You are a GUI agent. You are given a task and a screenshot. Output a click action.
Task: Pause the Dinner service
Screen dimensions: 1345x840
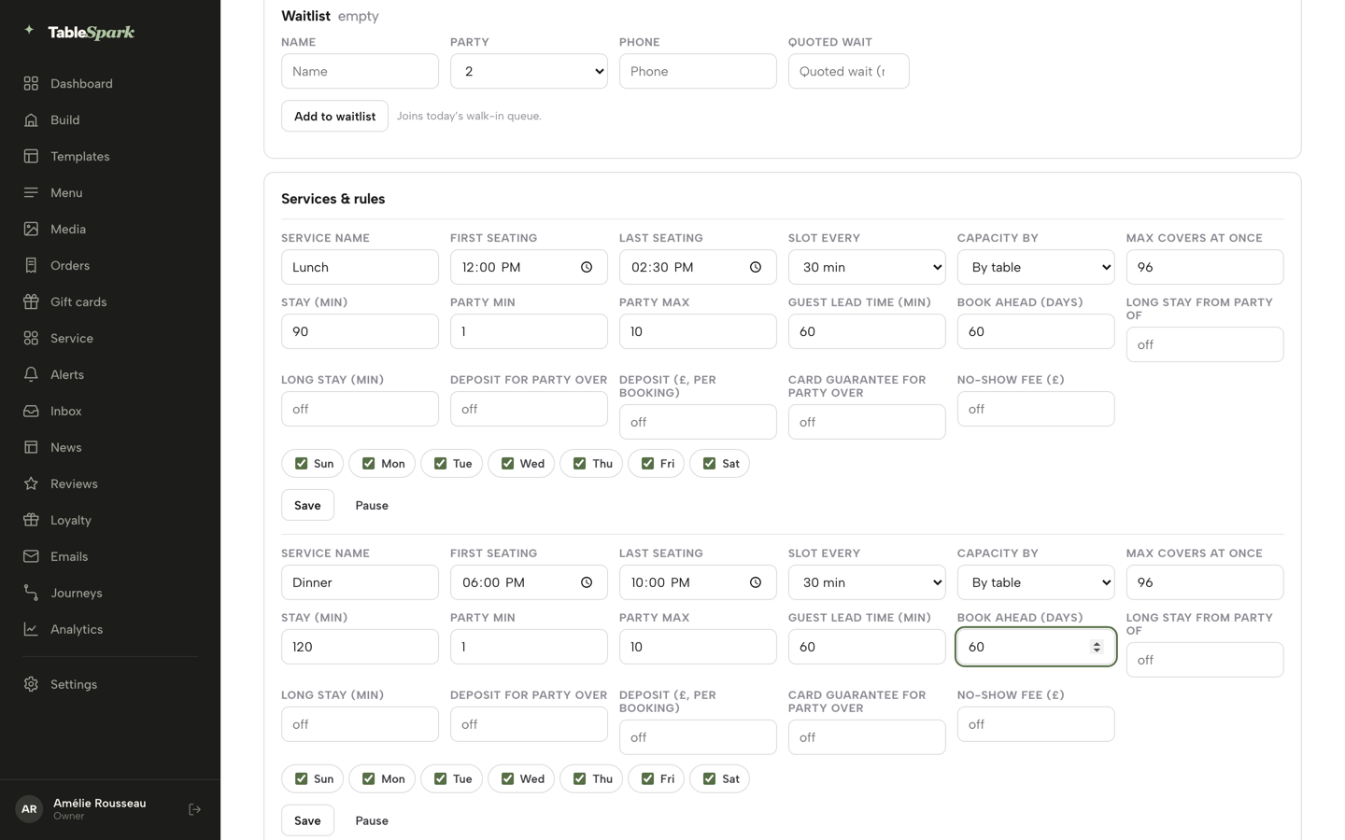[372, 820]
